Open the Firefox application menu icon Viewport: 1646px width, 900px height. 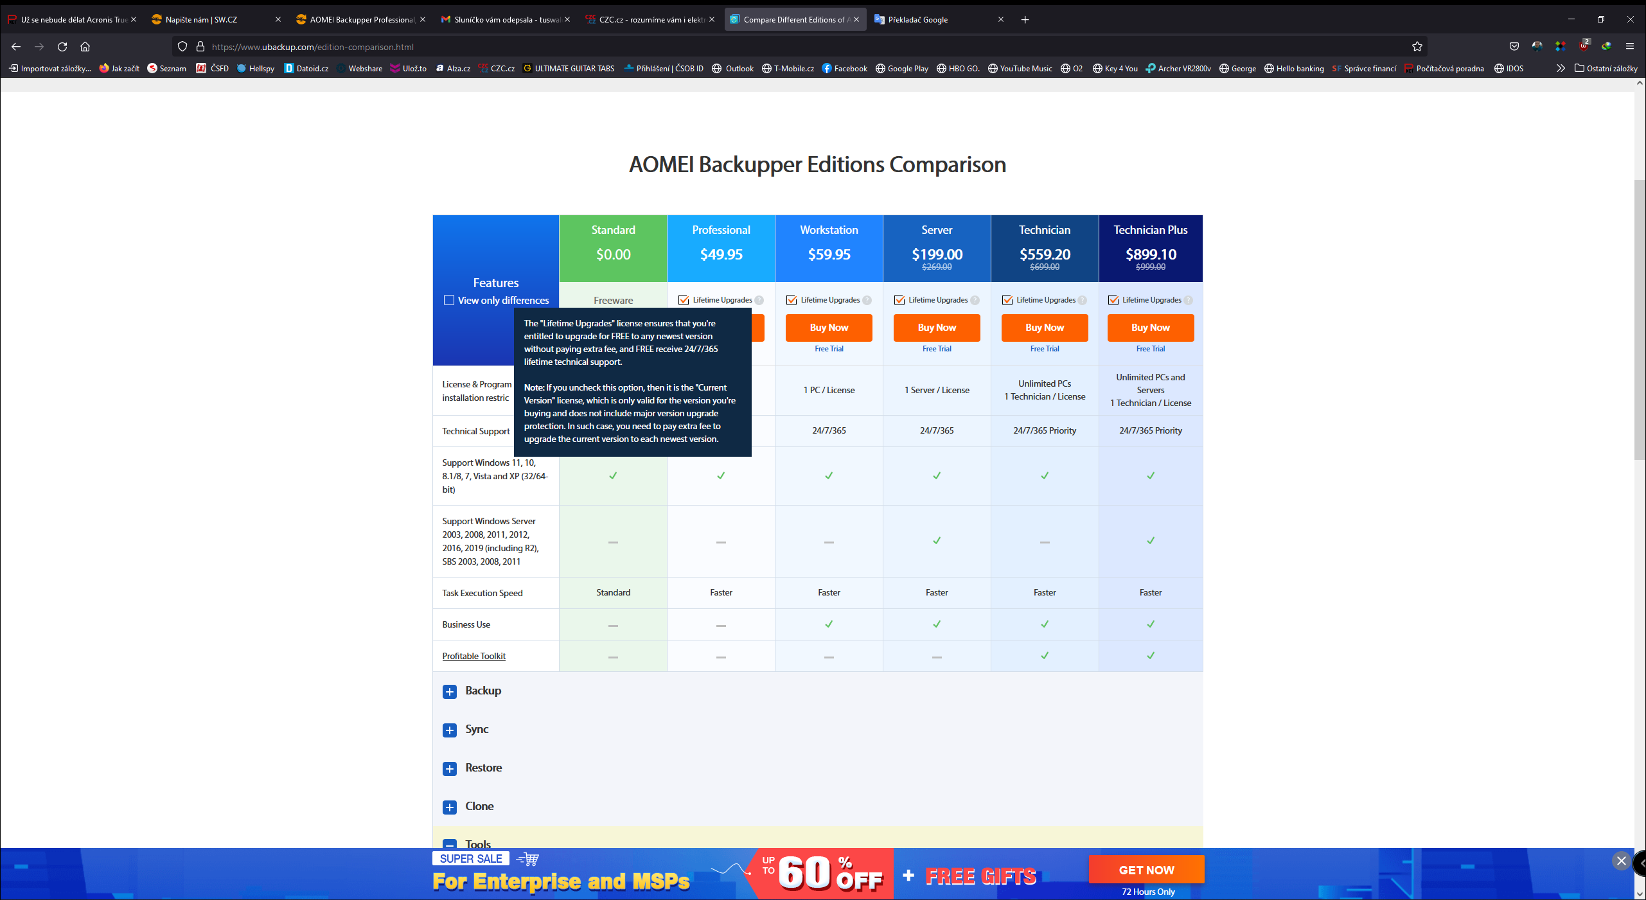pyautogui.click(x=1629, y=46)
